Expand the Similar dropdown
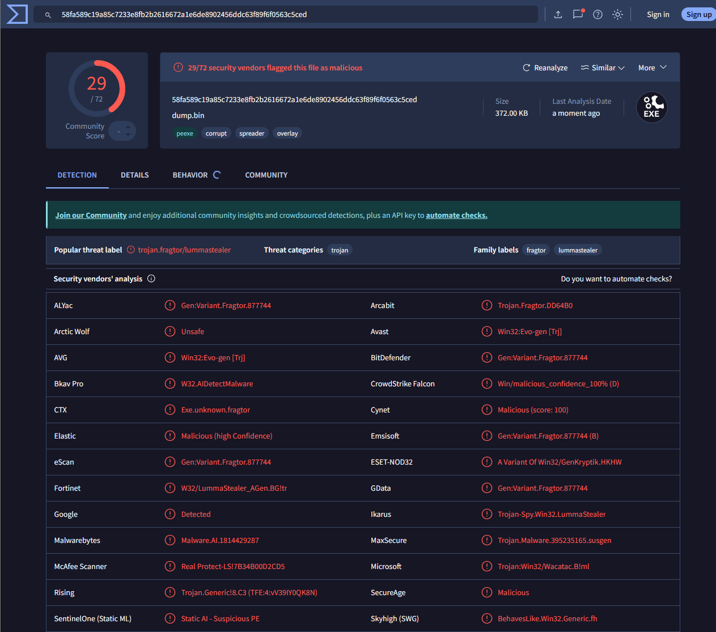Screen dimensions: 716x632 603,68
